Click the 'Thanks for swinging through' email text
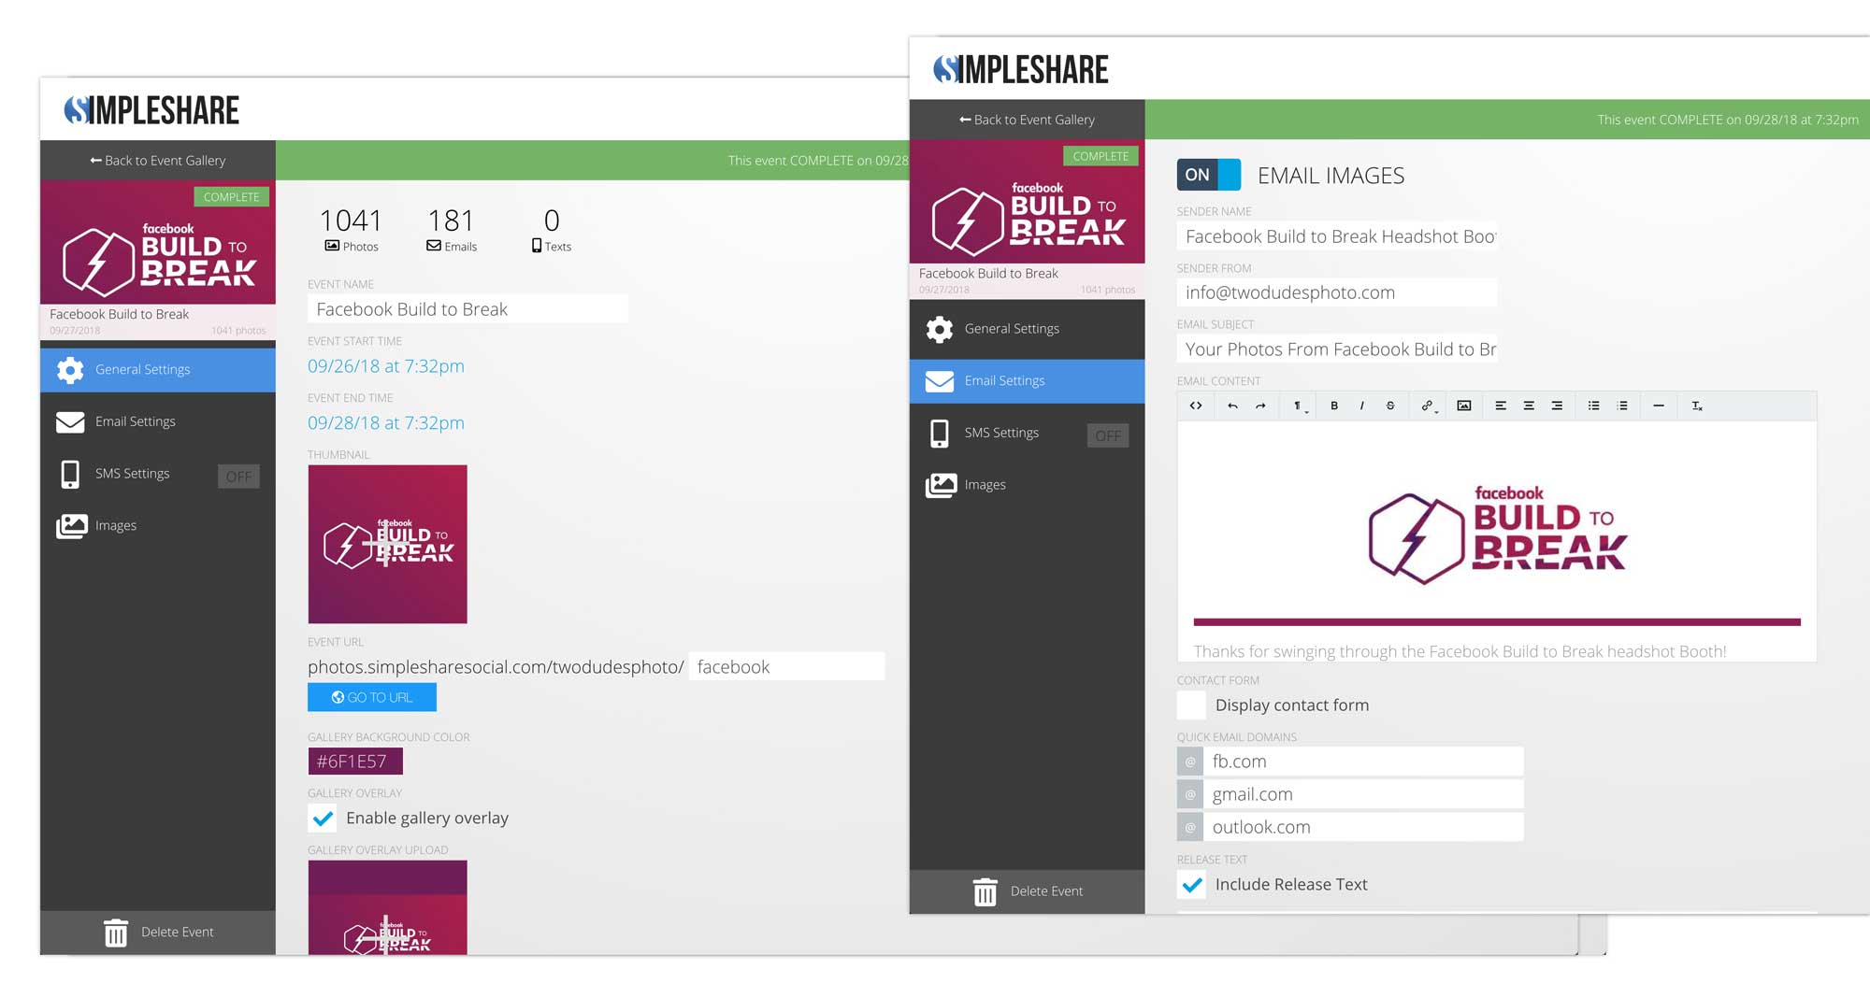Image resolution: width=1870 pixels, height=997 pixels. click(1460, 651)
